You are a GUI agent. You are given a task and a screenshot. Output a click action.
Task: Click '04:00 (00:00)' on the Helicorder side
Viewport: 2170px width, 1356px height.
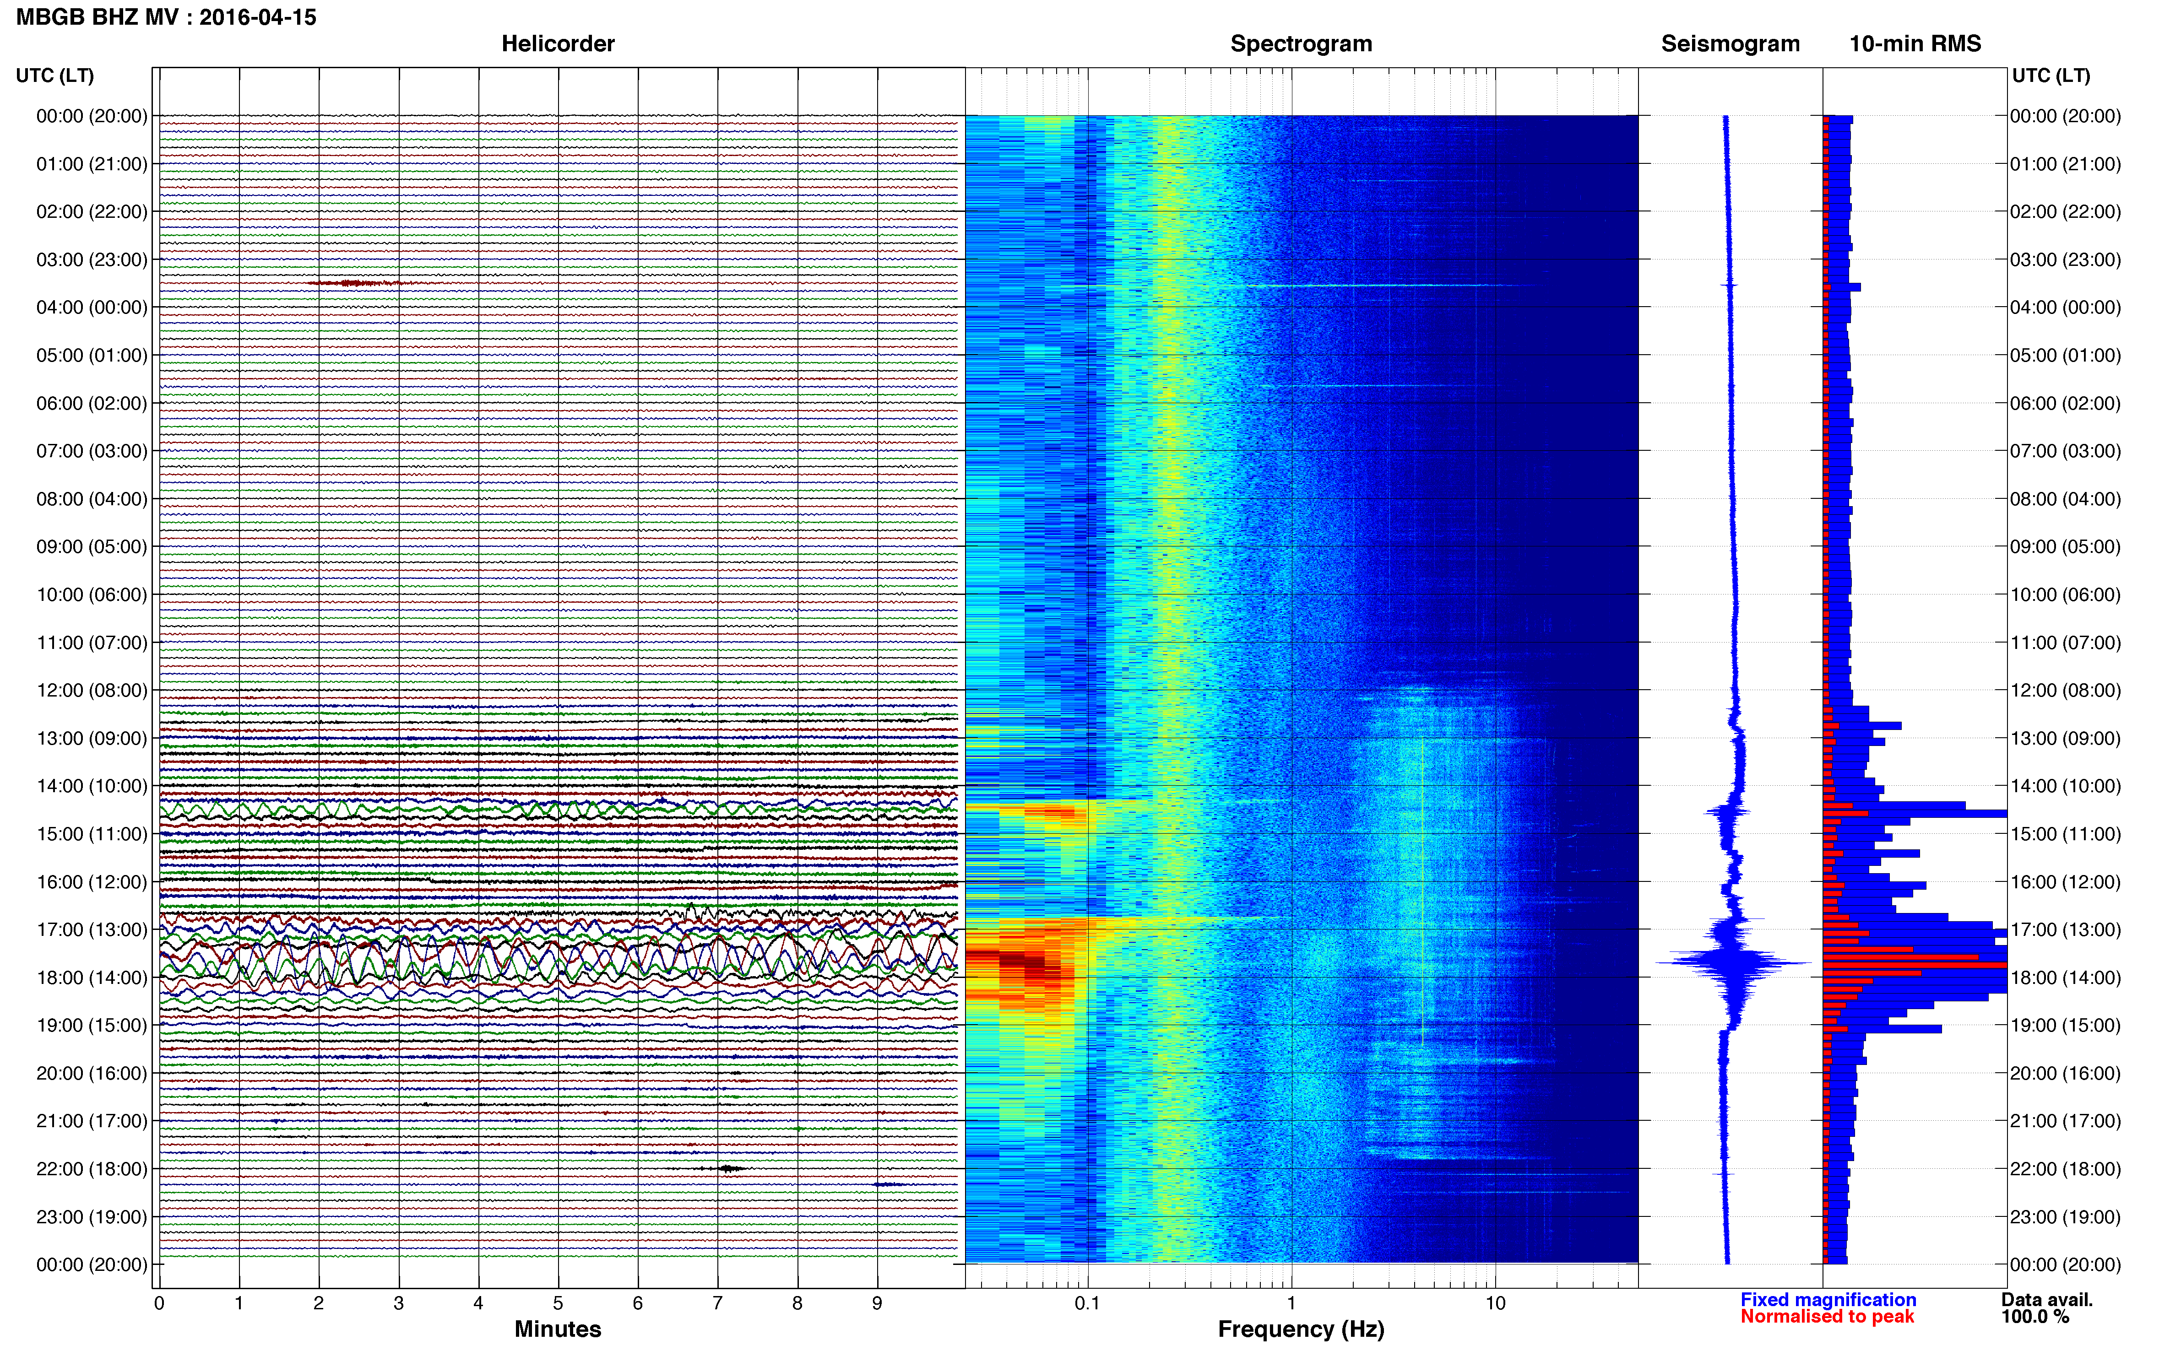(x=92, y=308)
